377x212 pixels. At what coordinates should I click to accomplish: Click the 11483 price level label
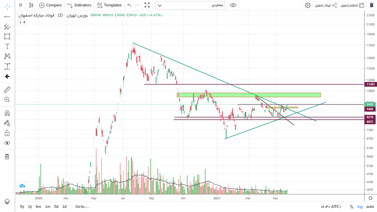(x=370, y=84)
